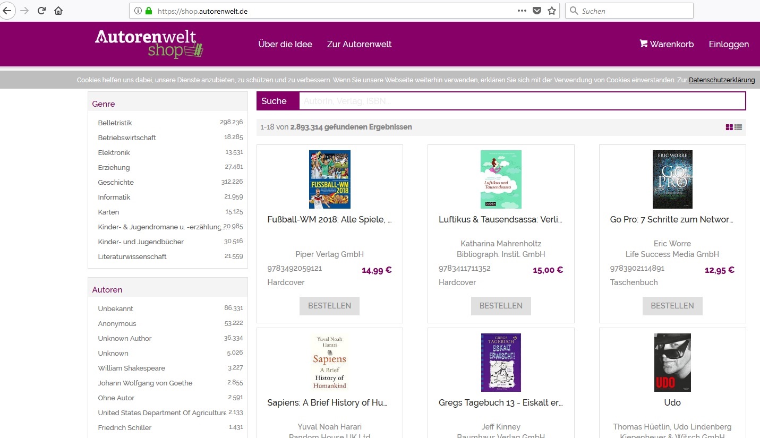The width and height of the screenshot is (760, 438).
Task: Click author name Katharina Mahrenholtz
Action: pos(501,244)
